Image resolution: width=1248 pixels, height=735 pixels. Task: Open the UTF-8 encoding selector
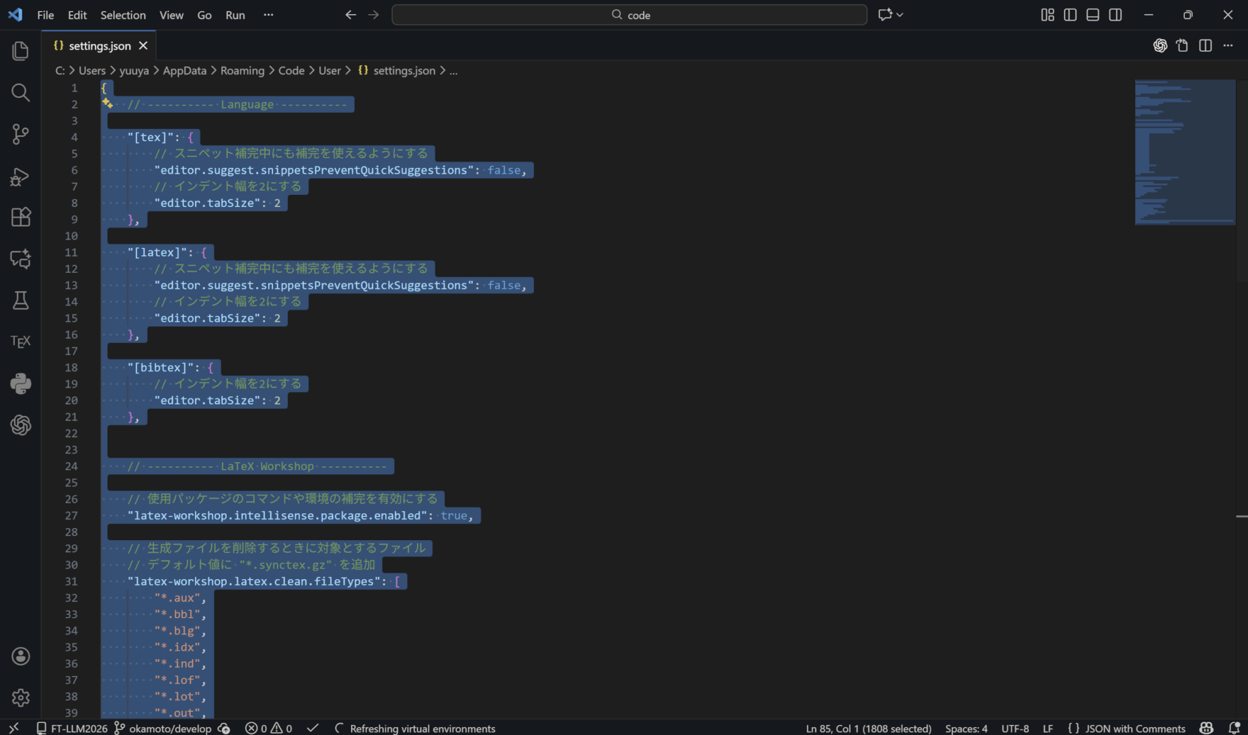pos(1015,728)
